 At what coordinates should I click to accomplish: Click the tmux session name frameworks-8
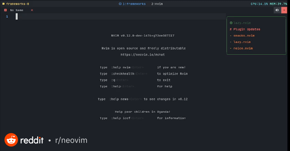pos(18,4)
